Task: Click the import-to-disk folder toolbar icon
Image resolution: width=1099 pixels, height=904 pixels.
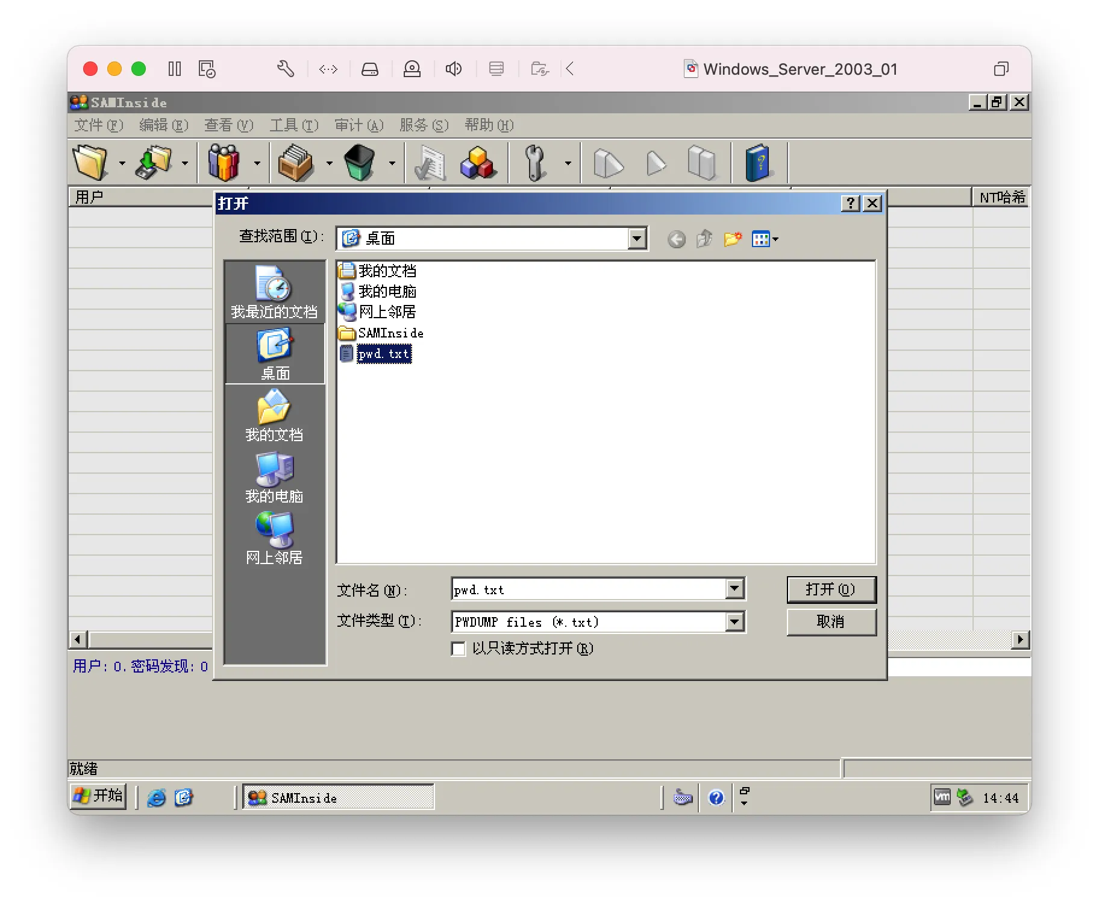Action: (153, 163)
